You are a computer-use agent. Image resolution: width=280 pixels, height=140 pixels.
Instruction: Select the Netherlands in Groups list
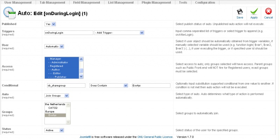[x=55, y=104]
